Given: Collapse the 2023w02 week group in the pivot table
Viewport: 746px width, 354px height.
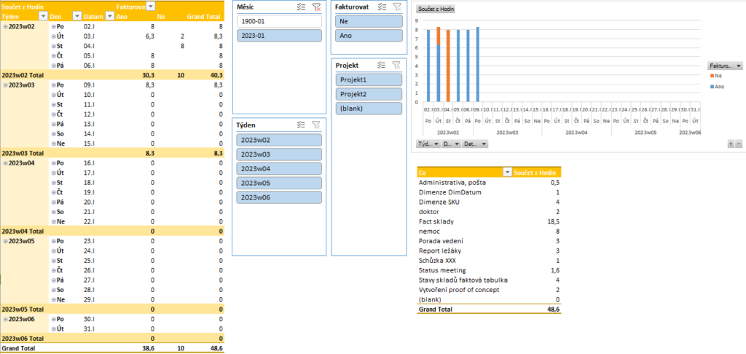Looking at the screenshot, I should point(5,25).
